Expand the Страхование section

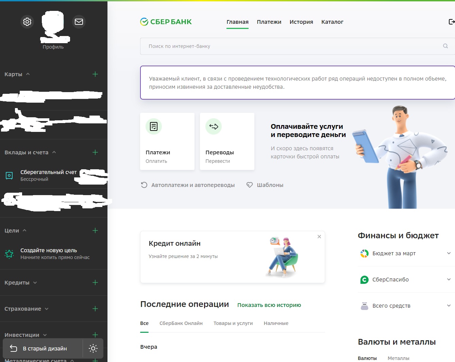[47, 309]
